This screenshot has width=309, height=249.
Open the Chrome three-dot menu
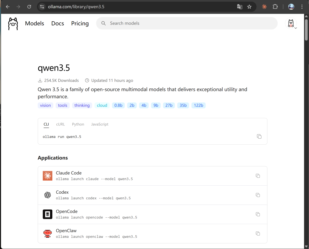(x=302, y=7)
